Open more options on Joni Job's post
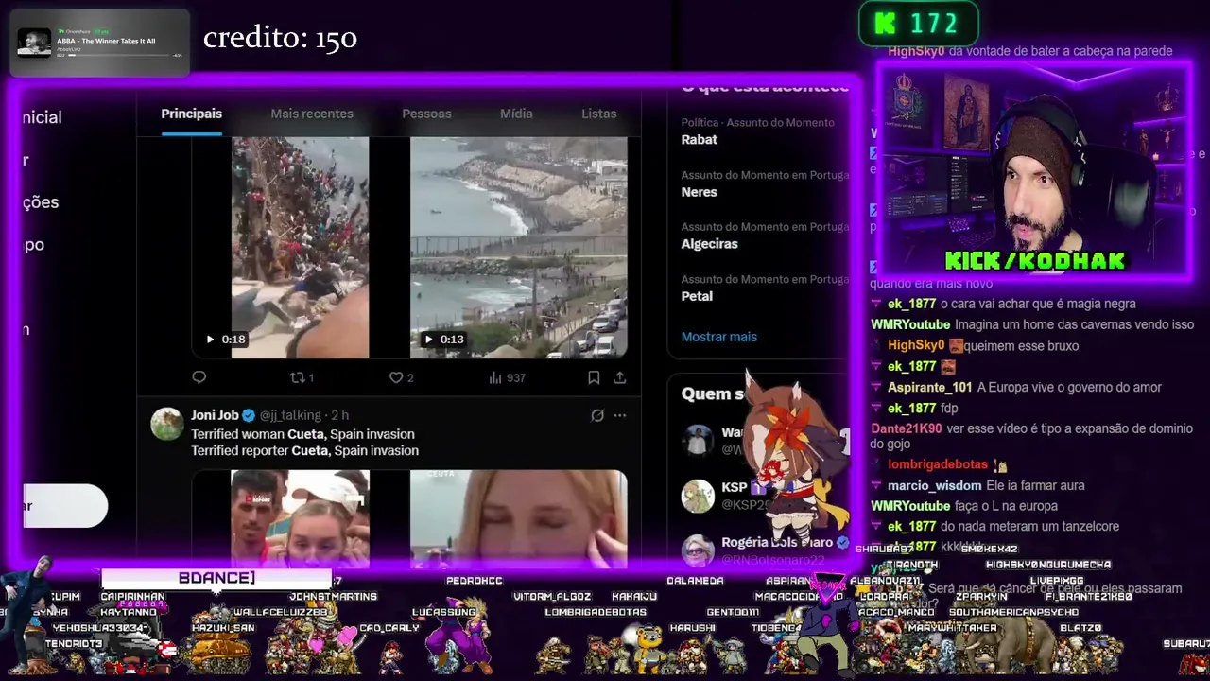Viewport: 1210px width, 681px height. pos(620,415)
